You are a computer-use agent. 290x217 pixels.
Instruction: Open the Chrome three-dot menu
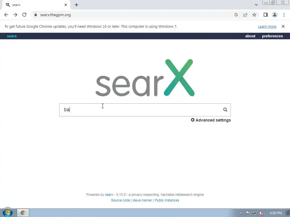coord(284,15)
